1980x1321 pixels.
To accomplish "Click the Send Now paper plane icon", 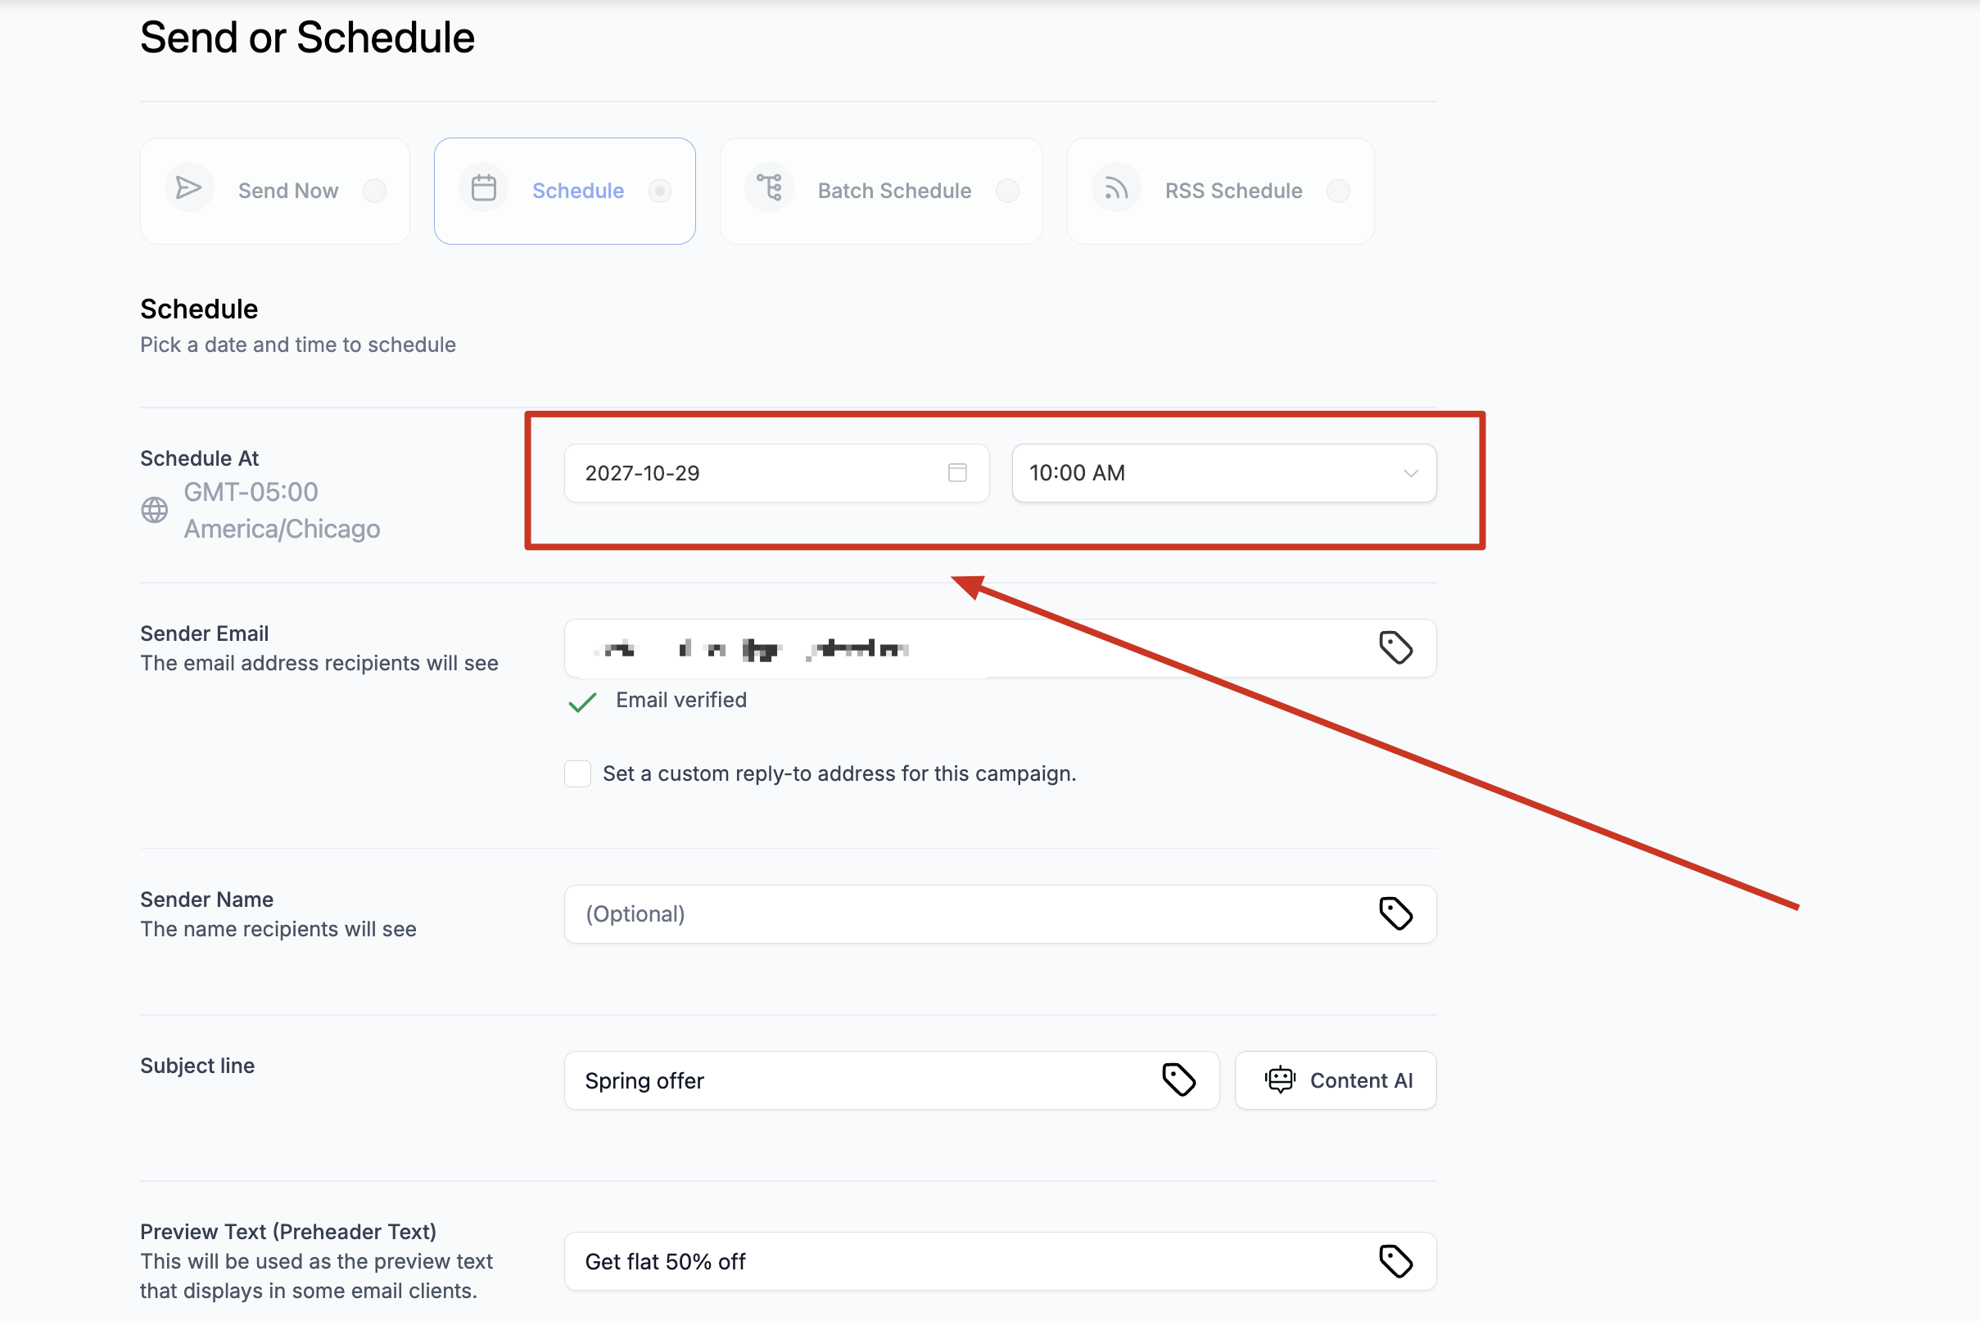I will [188, 188].
